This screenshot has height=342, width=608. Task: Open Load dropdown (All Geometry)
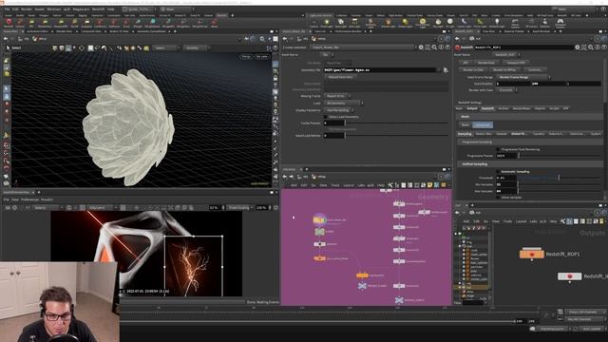click(344, 104)
